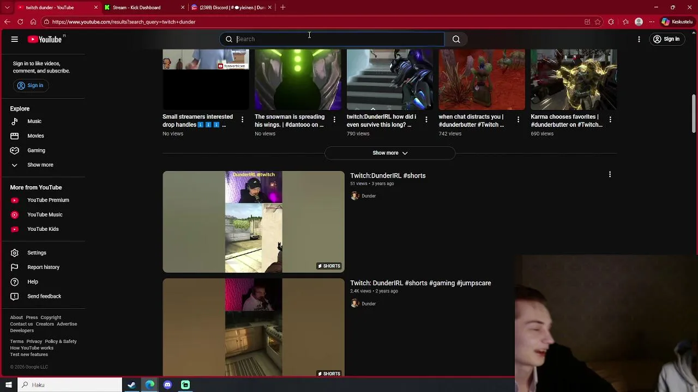The image size is (698, 392).
Task: Open the tab list dropdown arrow
Action: 7,8
